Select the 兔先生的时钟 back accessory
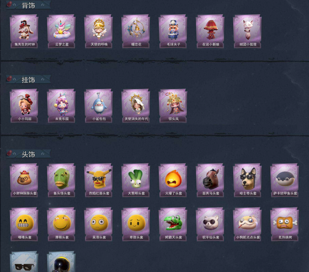 click(24, 31)
